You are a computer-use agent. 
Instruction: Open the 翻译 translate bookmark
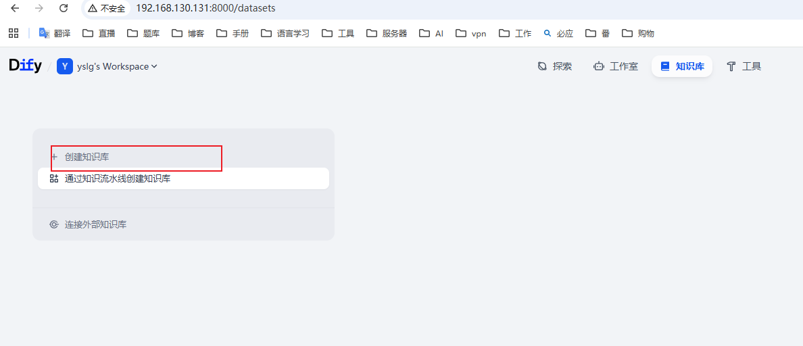(55, 33)
